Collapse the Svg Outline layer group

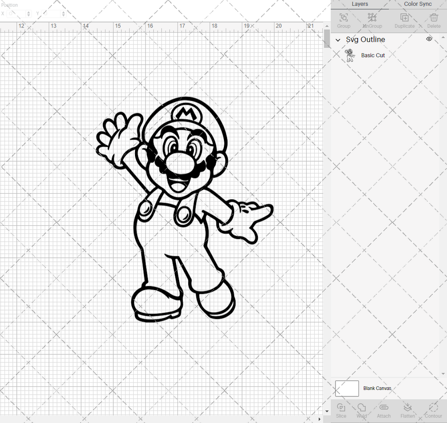click(337, 40)
